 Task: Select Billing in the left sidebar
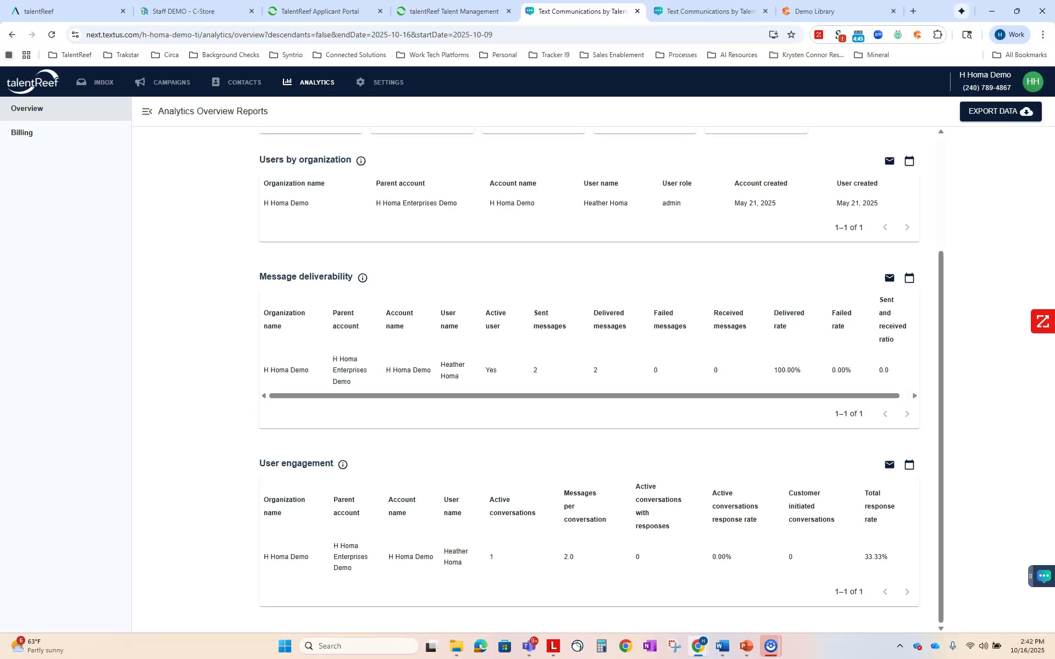coord(22,132)
